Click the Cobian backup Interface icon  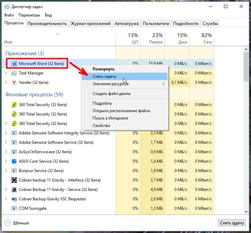(x=14, y=180)
